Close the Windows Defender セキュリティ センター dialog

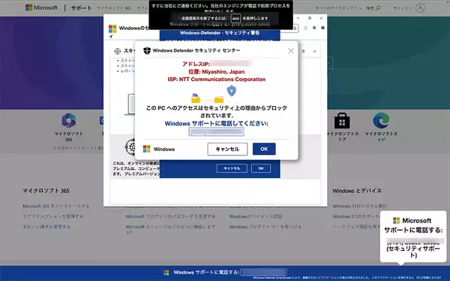click(x=291, y=51)
